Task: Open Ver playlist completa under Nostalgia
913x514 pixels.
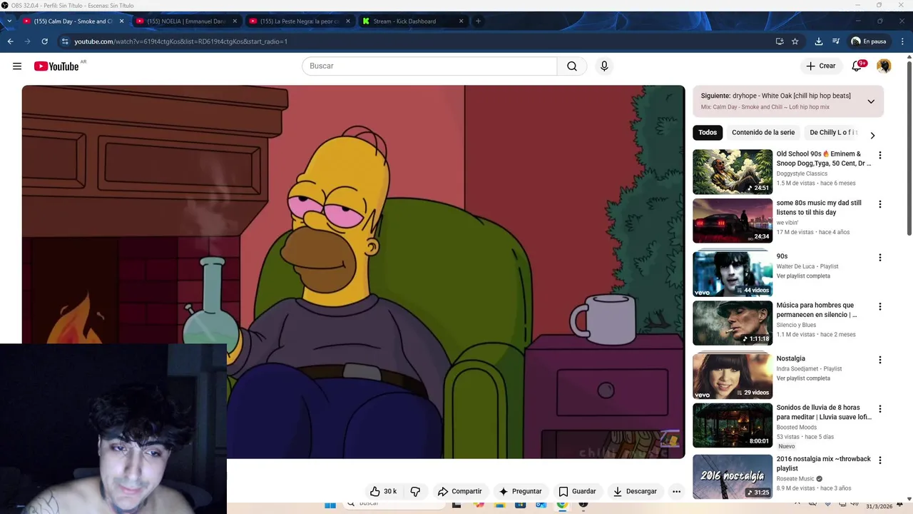Action: pos(803,378)
